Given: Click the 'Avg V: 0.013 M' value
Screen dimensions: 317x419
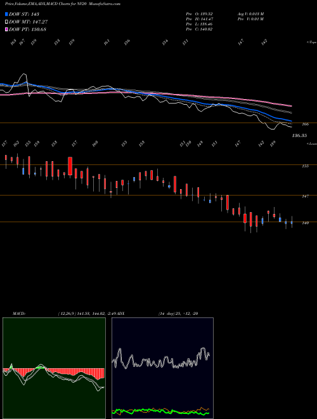Looking at the screenshot, I should [250, 14].
